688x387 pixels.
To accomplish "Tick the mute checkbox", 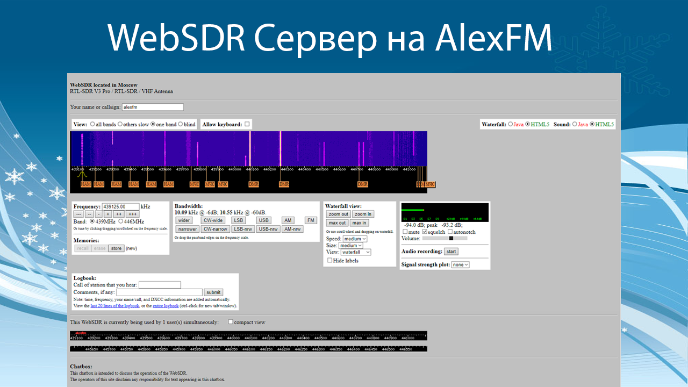I will click(405, 232).
